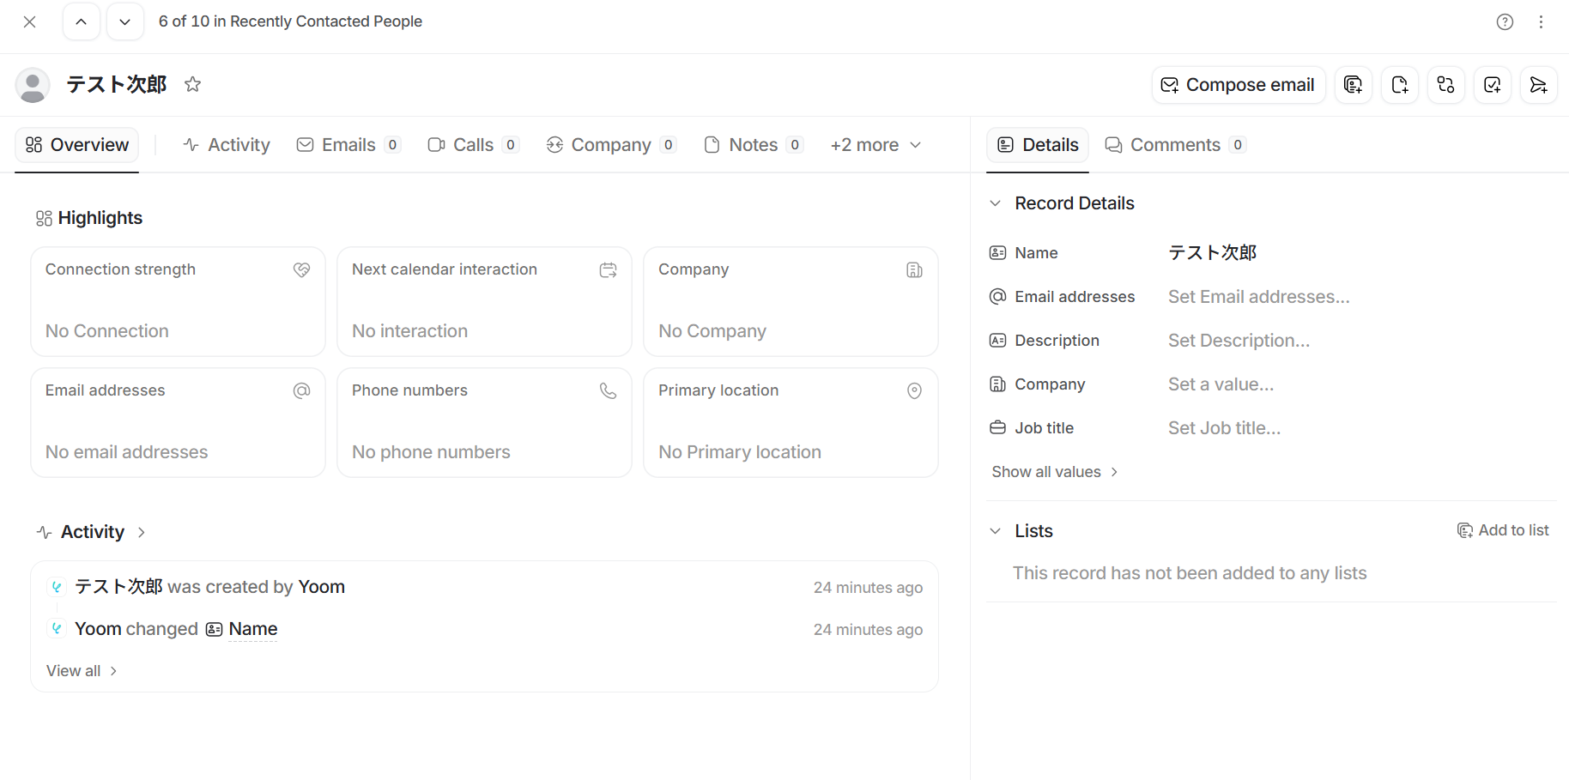1569x780 pixels.
Task: Click the add to sequence paper-plane icon
Action: click(1538, 85)
